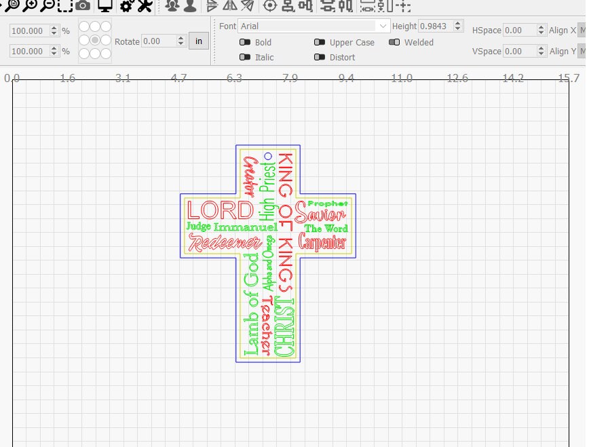
Task: Click the crosshair target icon in the toolbar
Action: 269,7
